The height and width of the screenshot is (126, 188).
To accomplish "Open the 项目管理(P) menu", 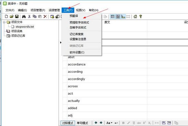I will tap(38, 10).
